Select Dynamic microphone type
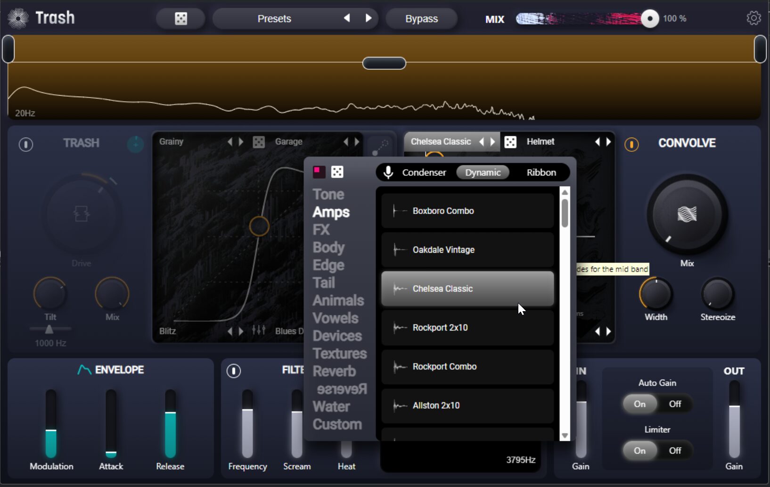This screenshot has height=487, width=770. (x=483, y=173)
